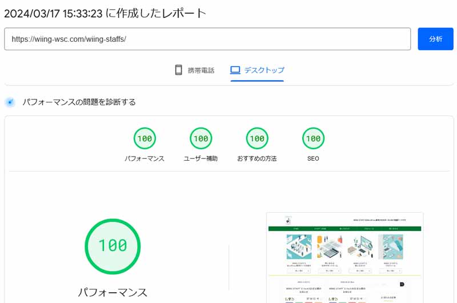Click the URL input field

pyautogui.click(x=207, y=39)
